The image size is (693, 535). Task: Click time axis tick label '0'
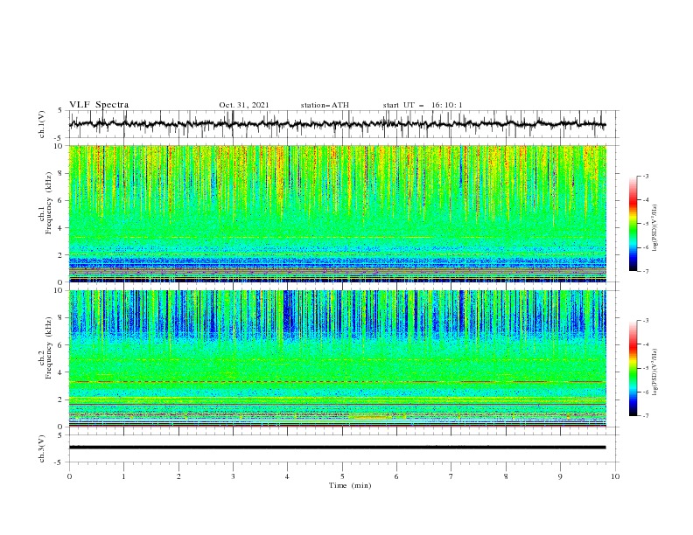(x=69, y=476)
